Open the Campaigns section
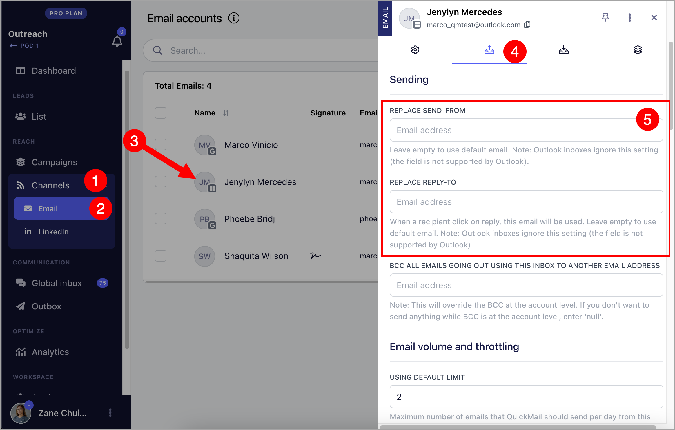675x430 pixels. pos(55,162)
